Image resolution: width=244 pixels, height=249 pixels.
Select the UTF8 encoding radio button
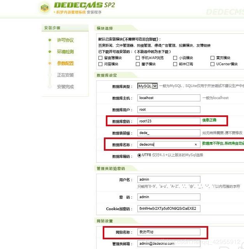(x=139, y=155)
